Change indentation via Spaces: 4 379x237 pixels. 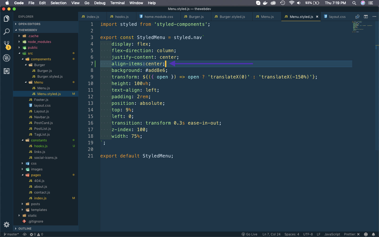tap(292, 234)
